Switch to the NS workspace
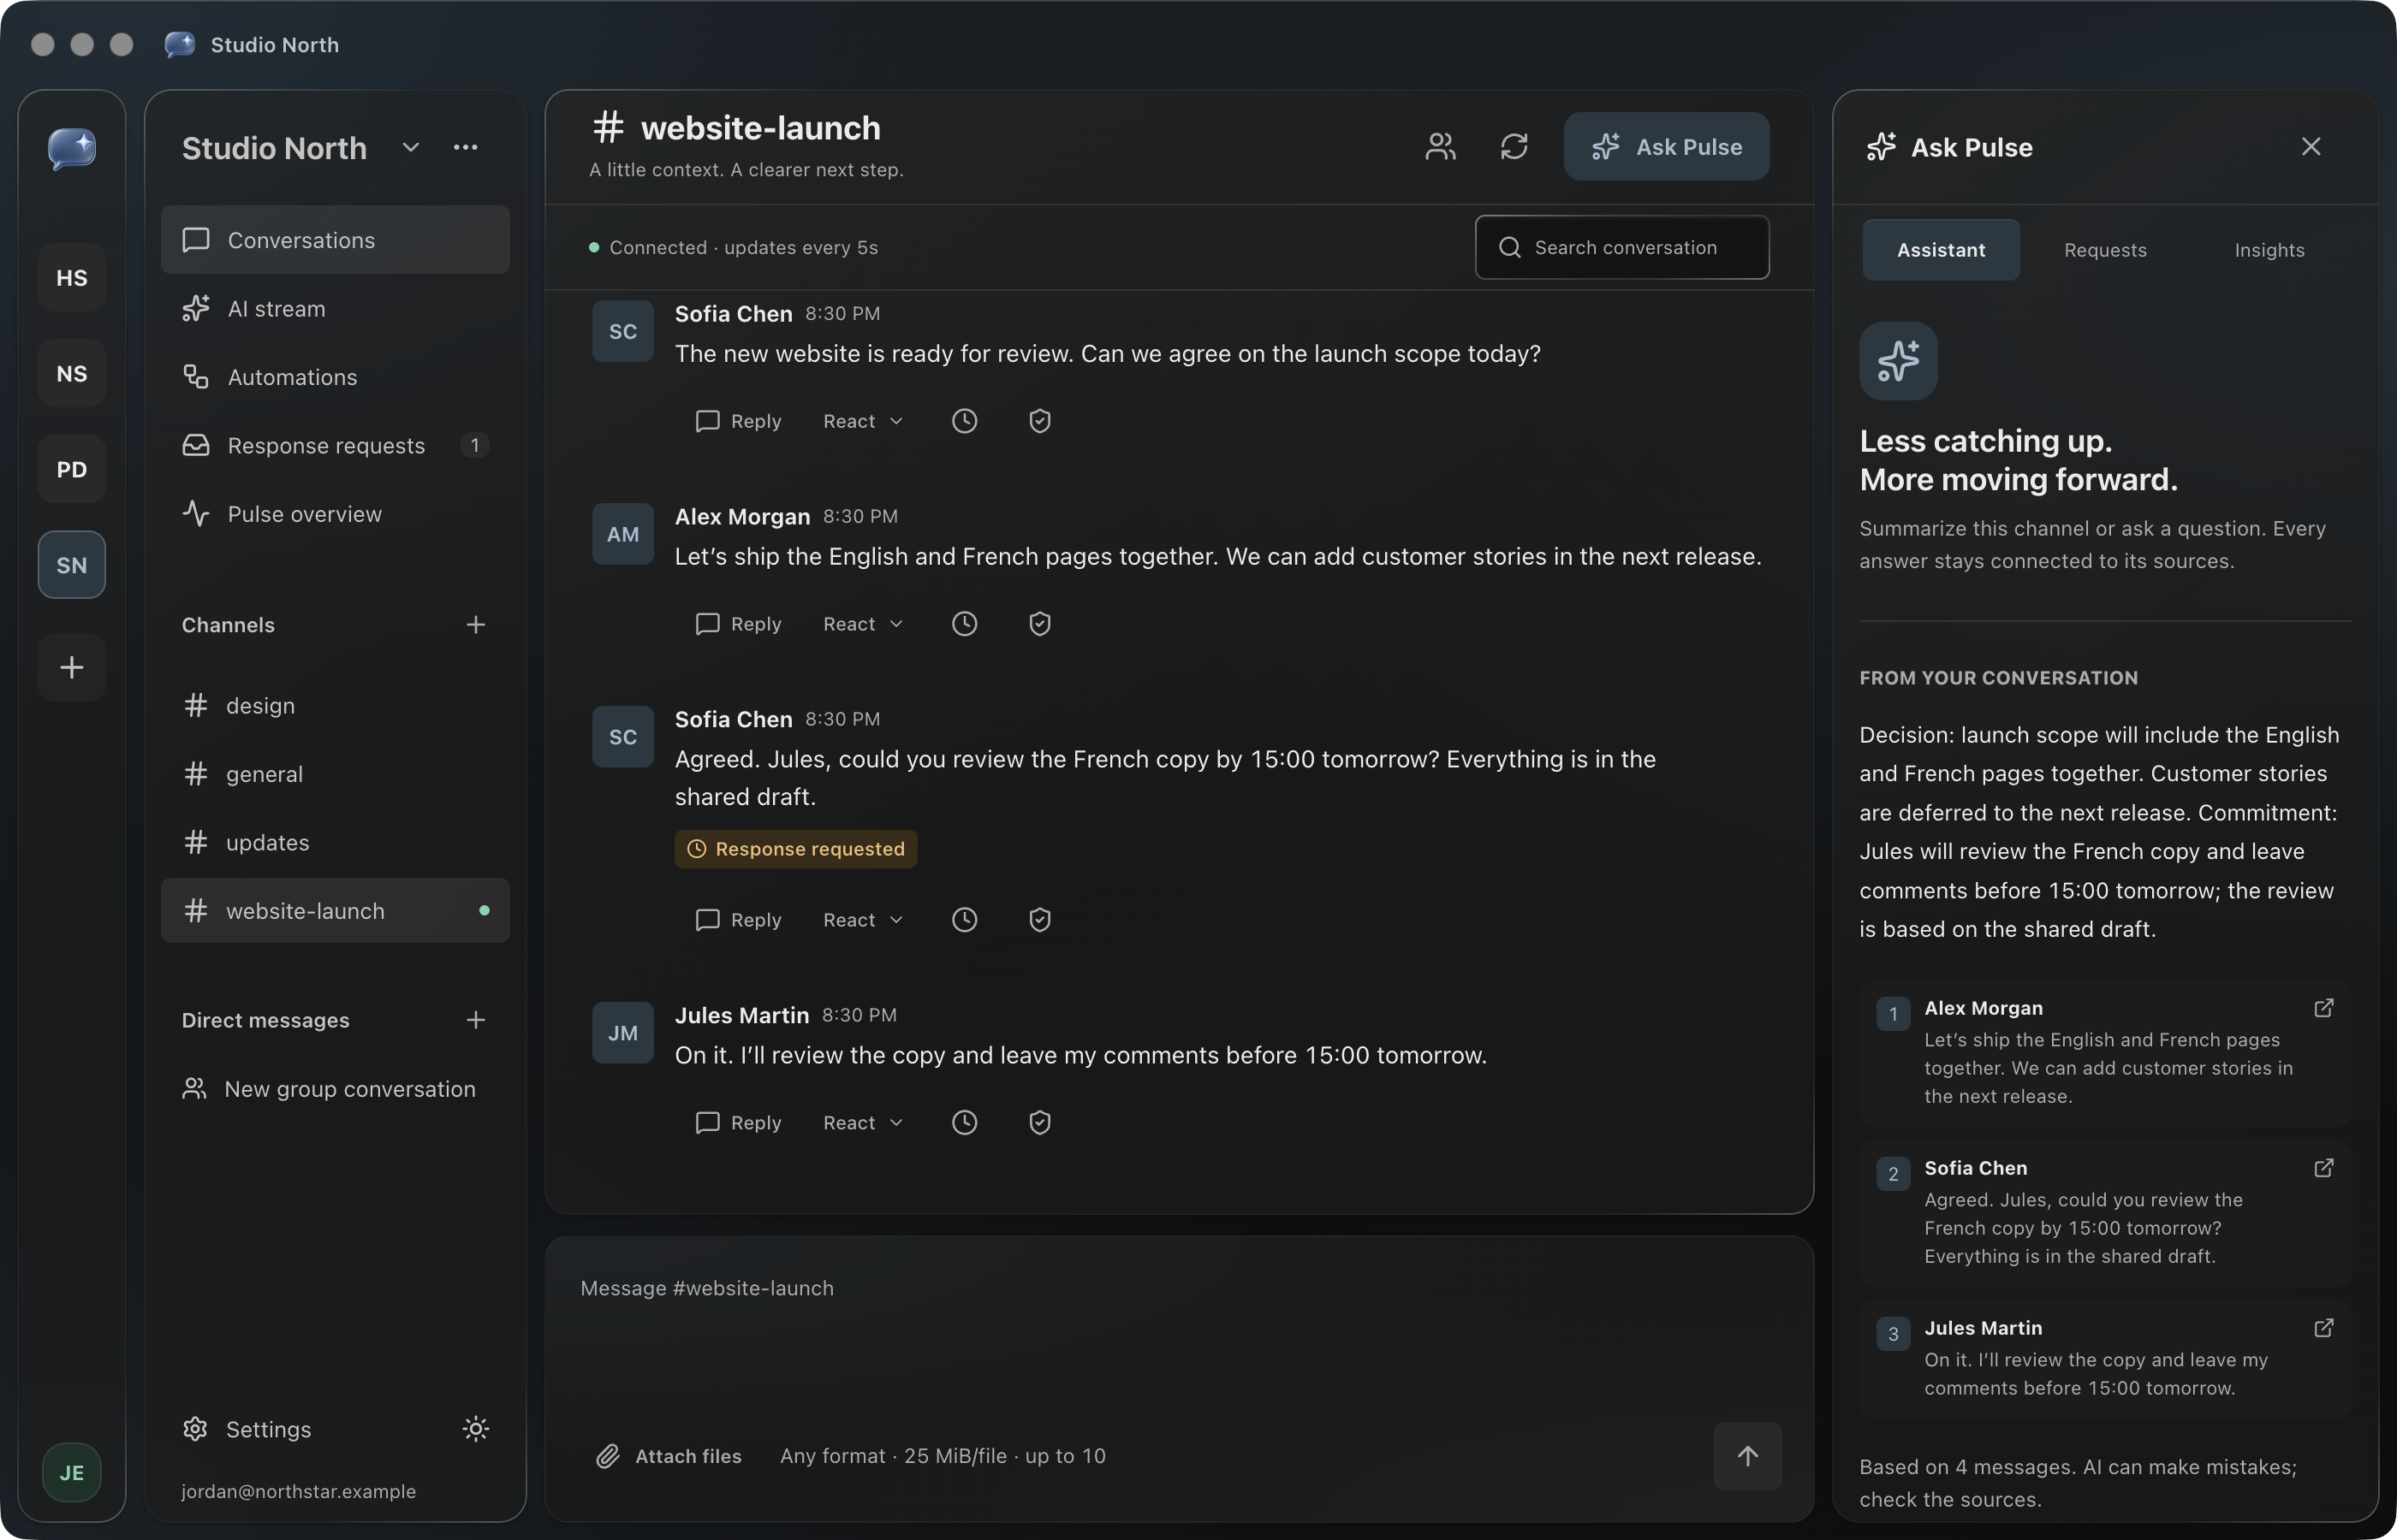The width and height of the screenshot is (2397, 1540). pos(72,374)
